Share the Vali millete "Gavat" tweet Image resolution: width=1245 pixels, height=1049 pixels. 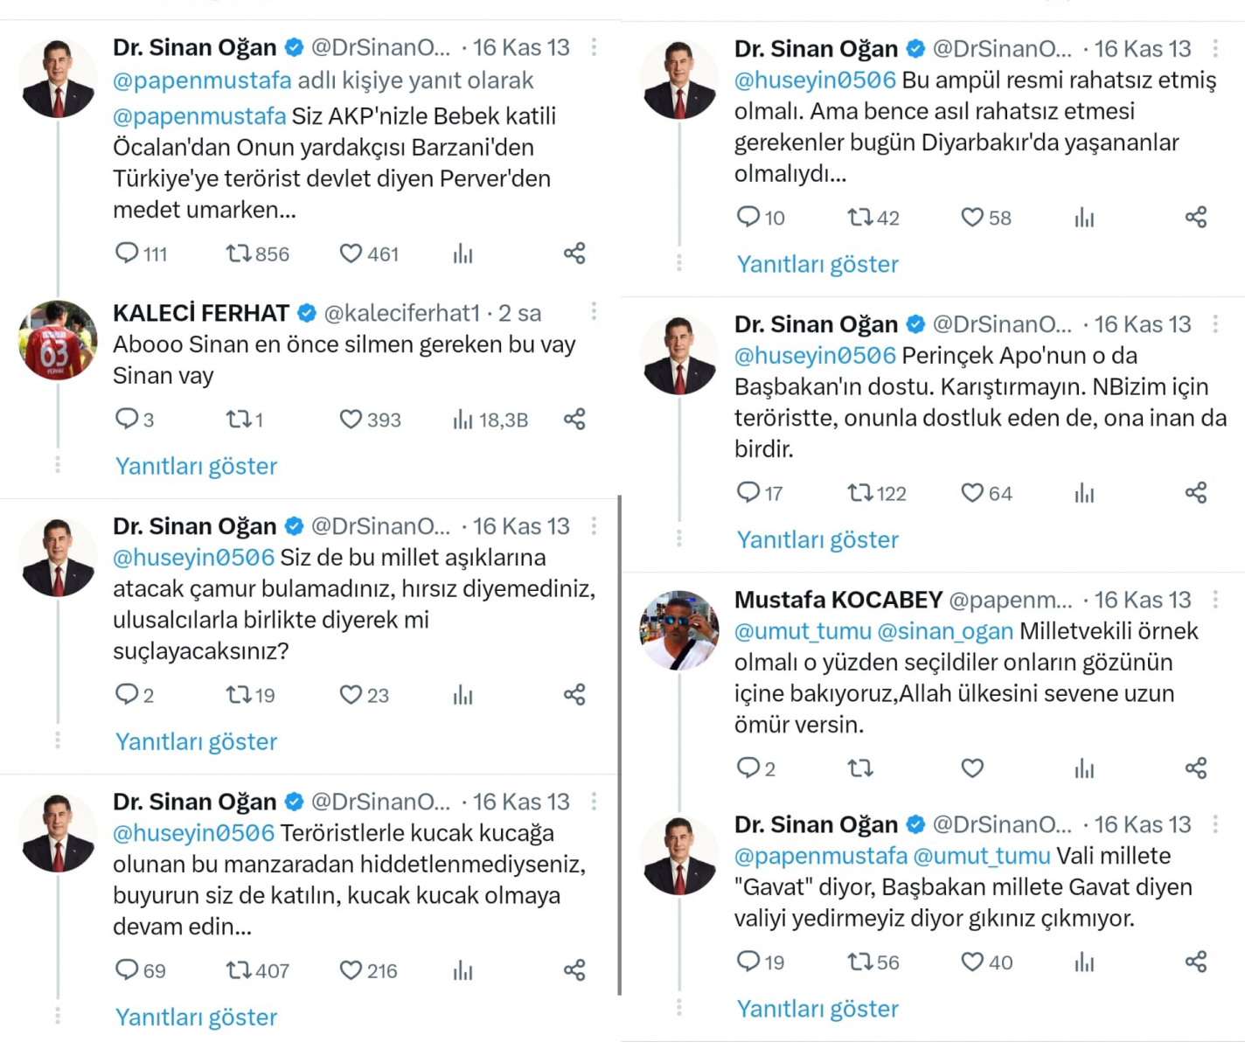point(1196,962)
